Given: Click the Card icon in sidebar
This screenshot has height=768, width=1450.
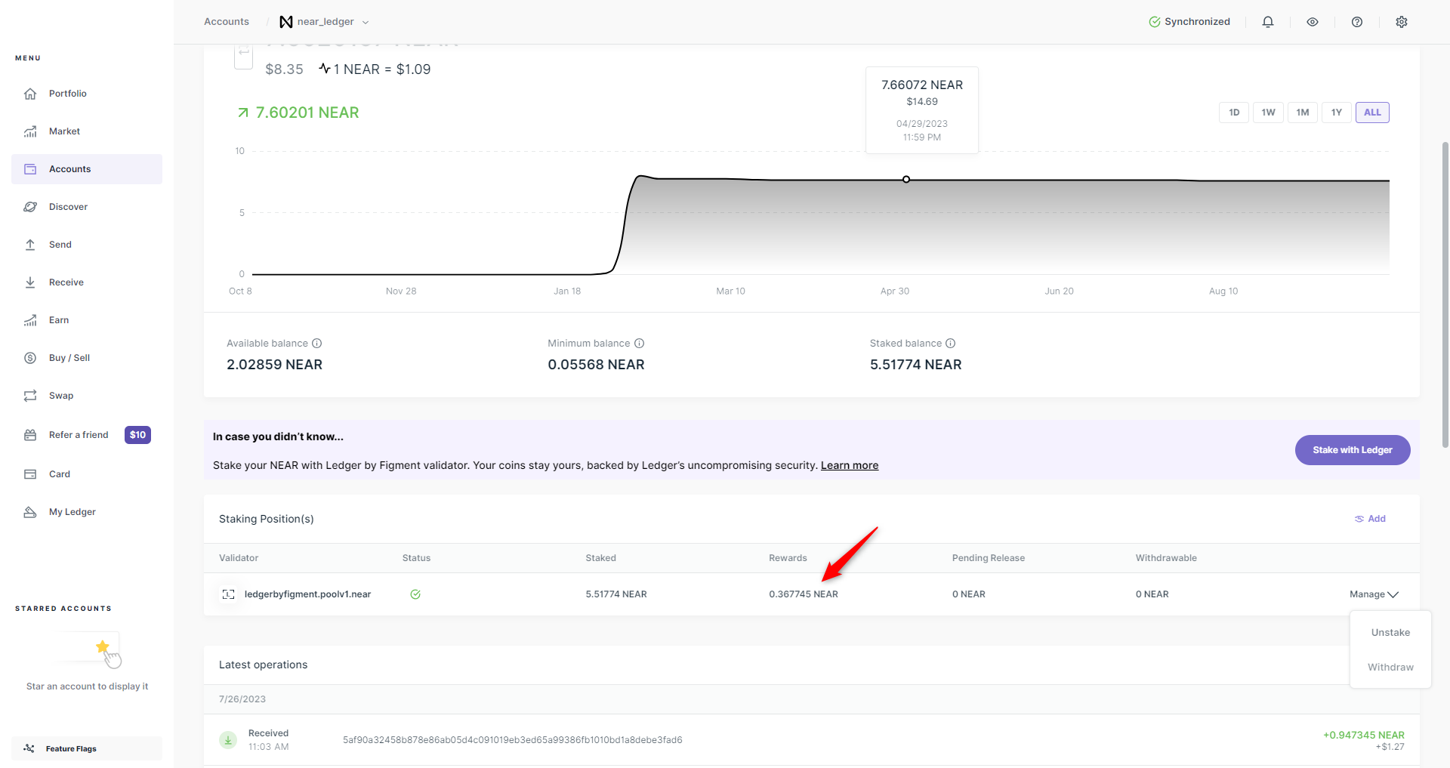Looking at the screenshot, I should [x=30, y=474].
